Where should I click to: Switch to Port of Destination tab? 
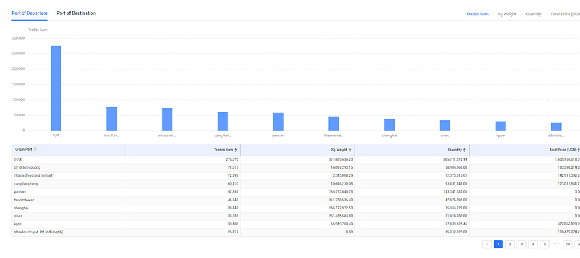pos(76,13)
